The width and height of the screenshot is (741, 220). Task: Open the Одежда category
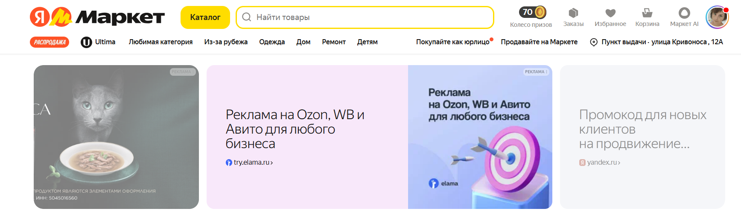[272, 42]
